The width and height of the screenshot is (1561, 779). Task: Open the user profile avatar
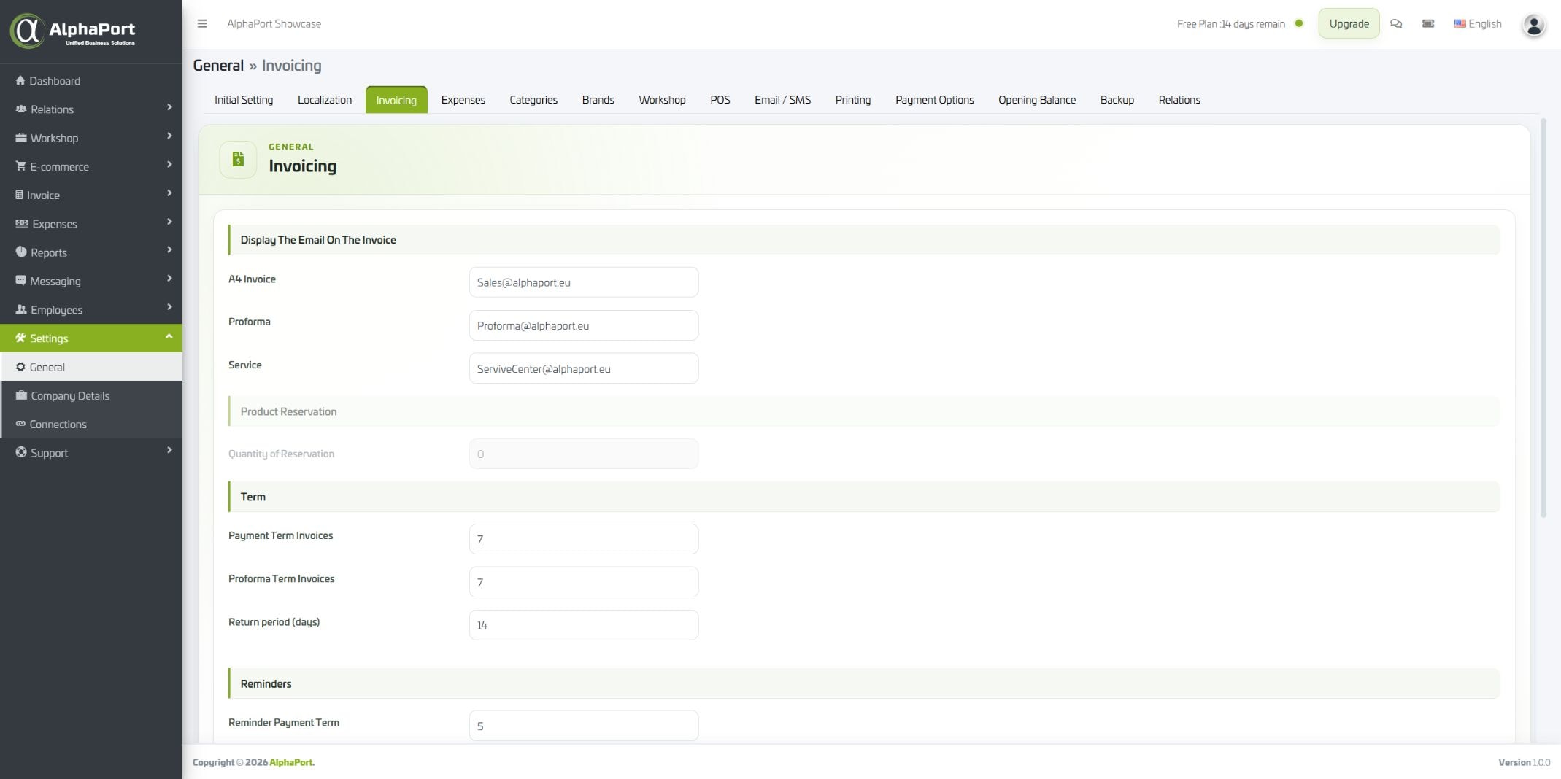(x=1534, y=25)
